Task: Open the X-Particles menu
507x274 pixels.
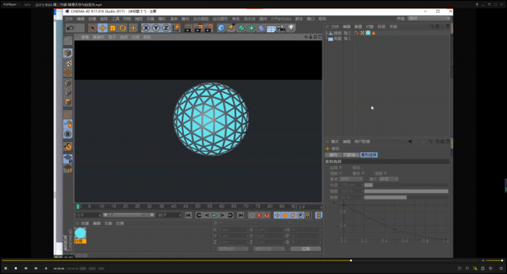Action: (281, 19)
